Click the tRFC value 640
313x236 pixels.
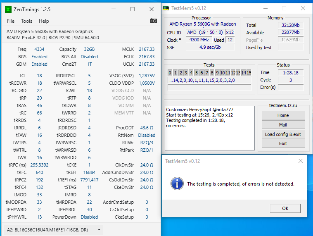click(x=39, y=172)
